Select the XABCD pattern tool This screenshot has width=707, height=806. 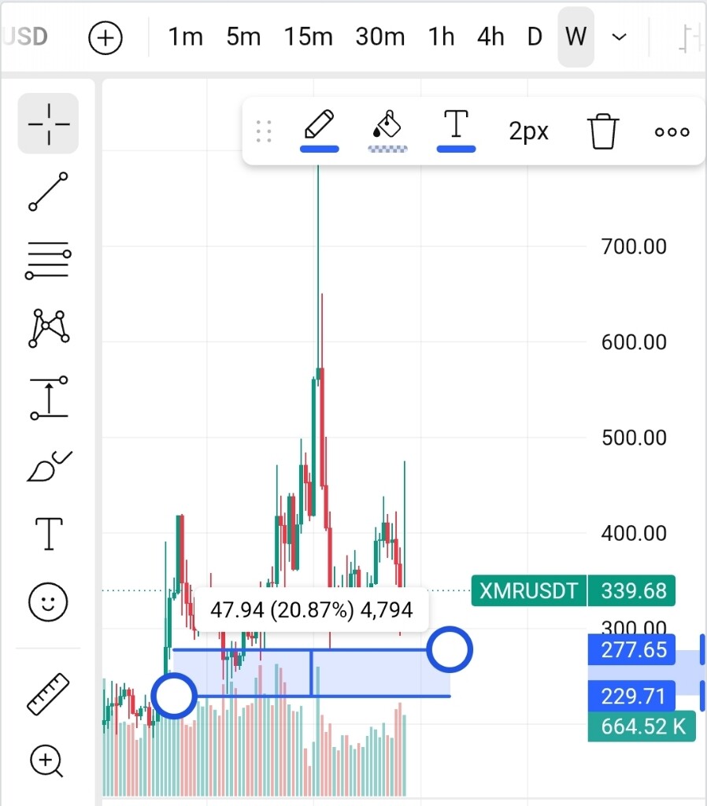[48, 328]
